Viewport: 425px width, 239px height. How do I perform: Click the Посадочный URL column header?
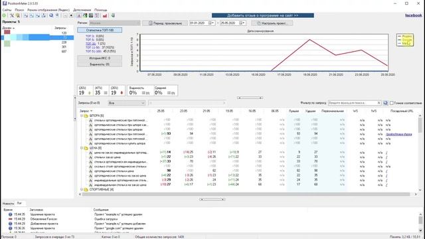pyautogui.click(x=402, y=111)
